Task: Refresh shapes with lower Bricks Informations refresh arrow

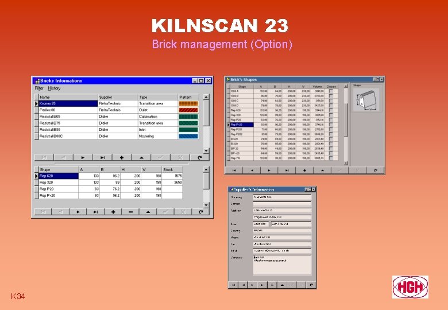Action: coord(200,212)
